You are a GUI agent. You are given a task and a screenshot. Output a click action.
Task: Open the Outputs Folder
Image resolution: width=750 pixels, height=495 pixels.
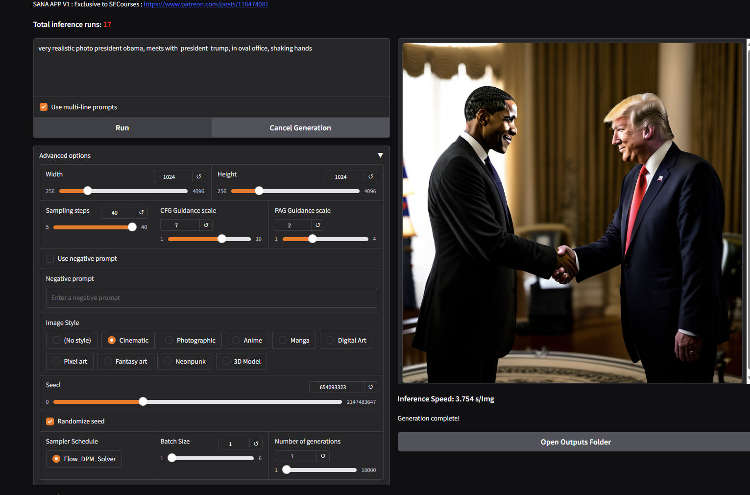click(576, 442)
